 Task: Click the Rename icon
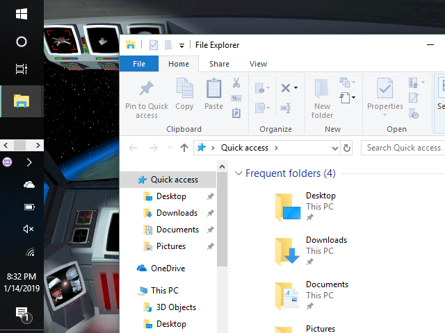286,108
